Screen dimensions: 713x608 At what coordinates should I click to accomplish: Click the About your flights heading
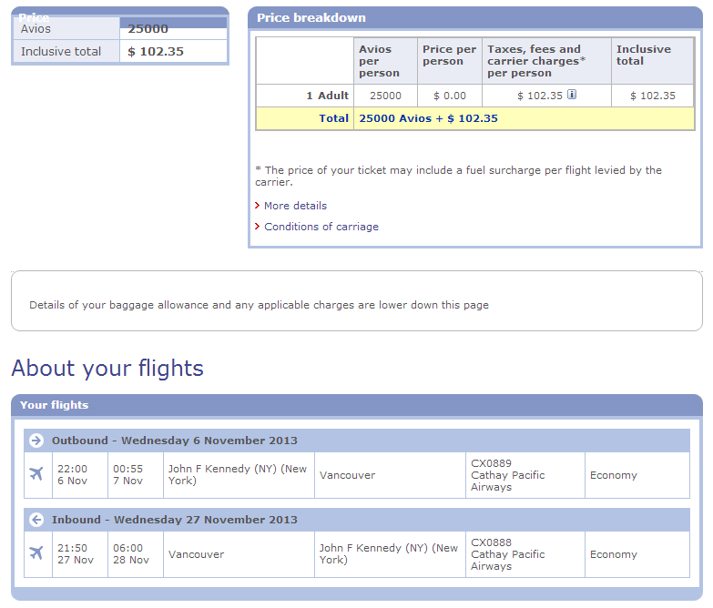click(107, 368)
